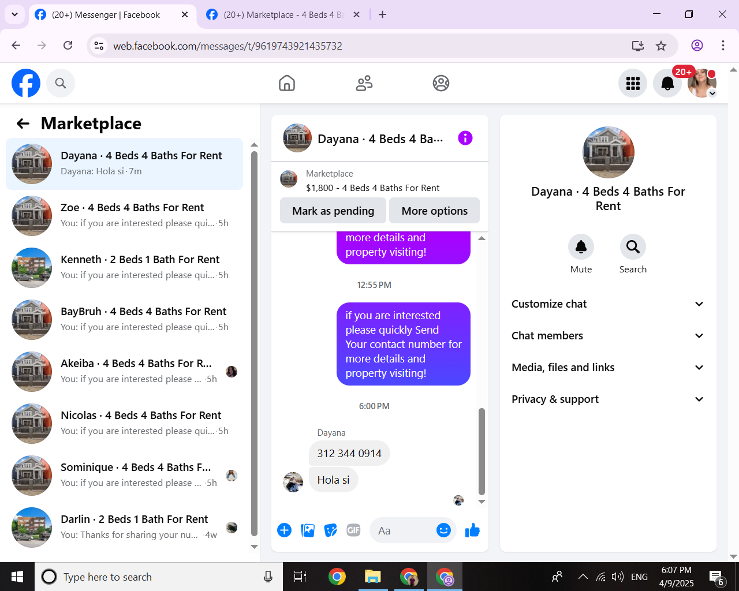Viewport: 739px width, 591px height.
Task: Open Darlin 2 Beds 1 Bath conversation
Action: coord(124,528)
